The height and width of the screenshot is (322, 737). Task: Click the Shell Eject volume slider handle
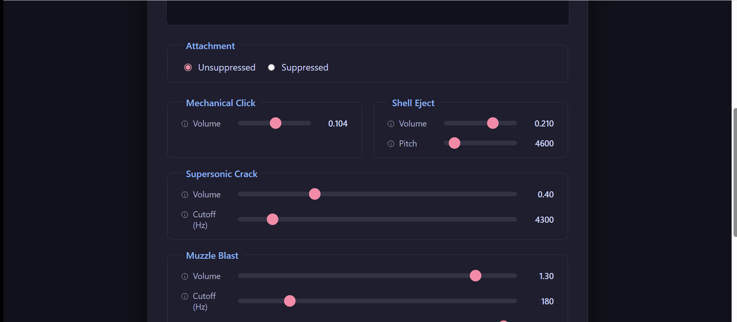pyautogui.click(x=493, y=123)
